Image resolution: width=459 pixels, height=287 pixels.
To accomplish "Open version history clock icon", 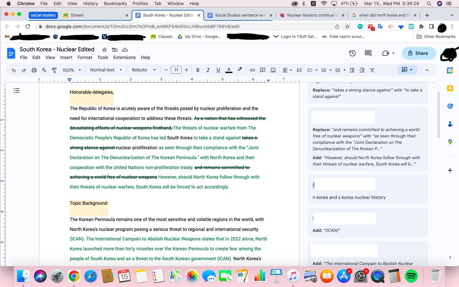I will [x=353, y=53].
